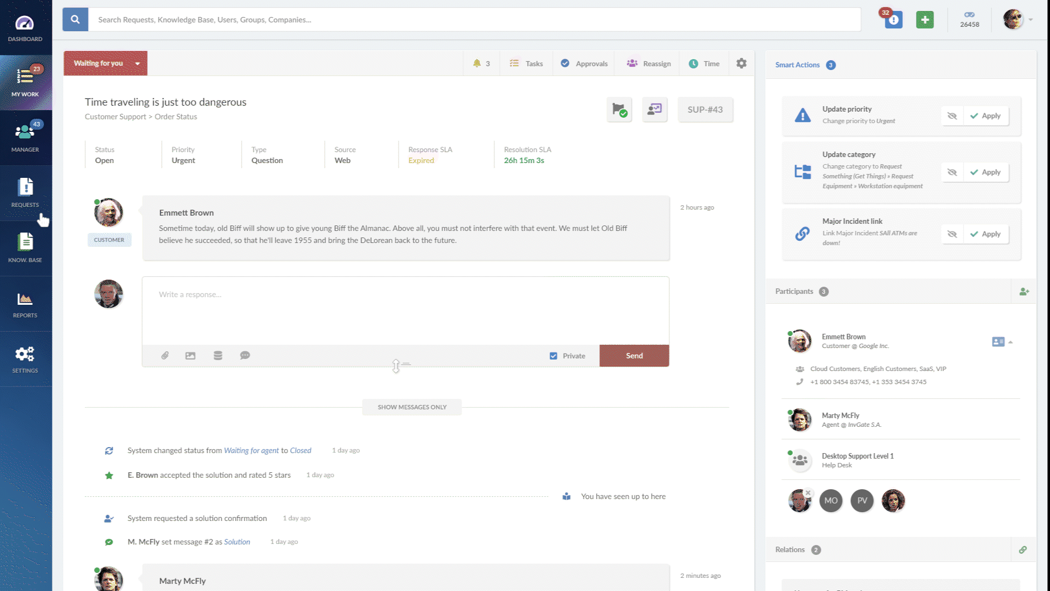Image resolution: width=1050 pixels, height=591 pixels.
Task: Enable Smart Actions Update priority Apply
Action: (x=986, y=115)
